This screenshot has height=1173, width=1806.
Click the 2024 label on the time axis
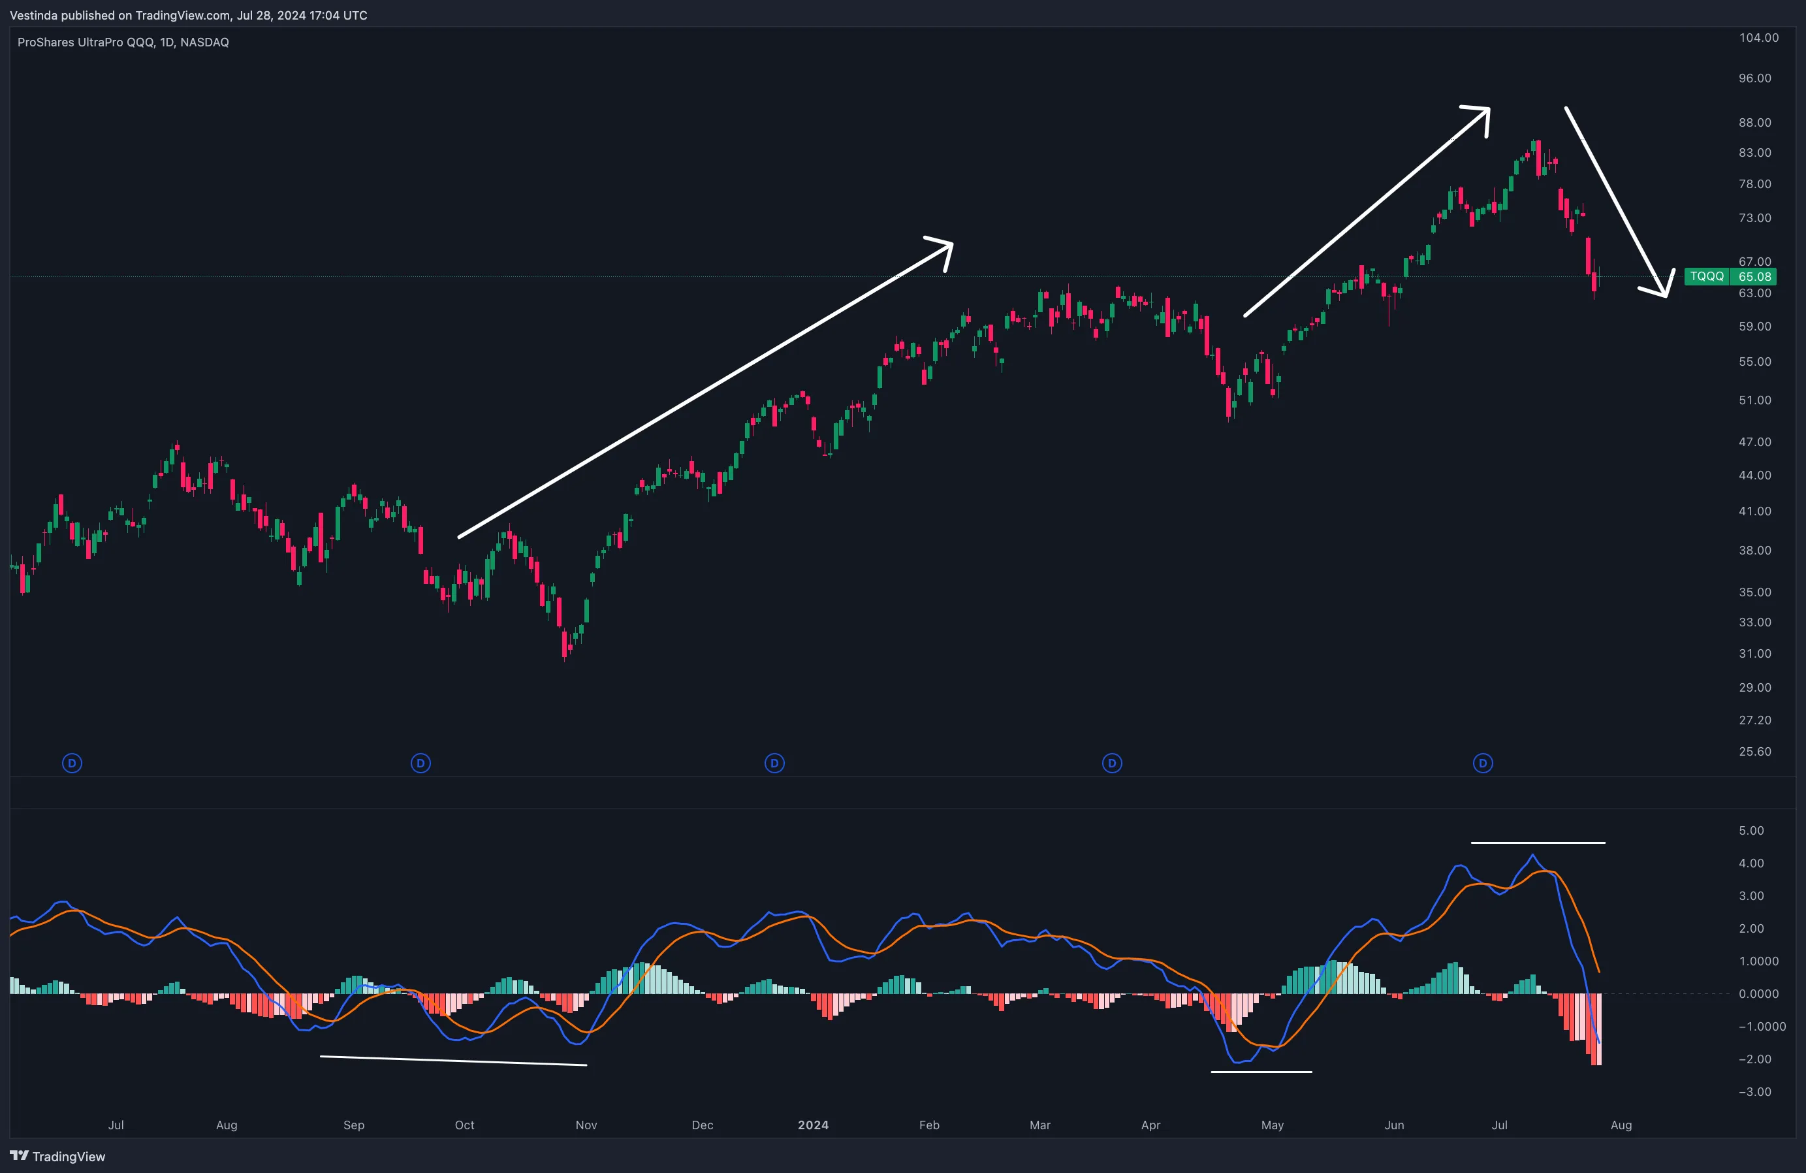813,1126
